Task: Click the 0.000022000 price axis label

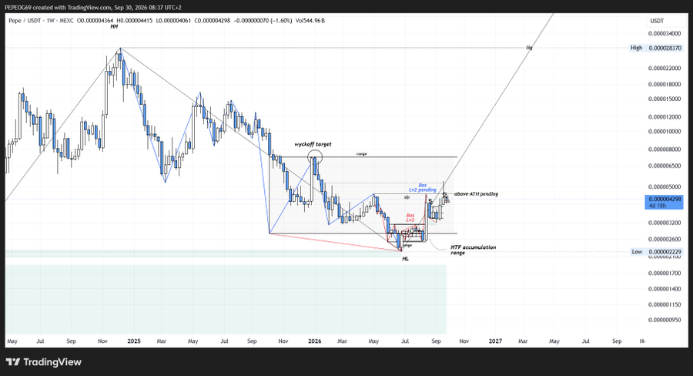Action: 665,68
